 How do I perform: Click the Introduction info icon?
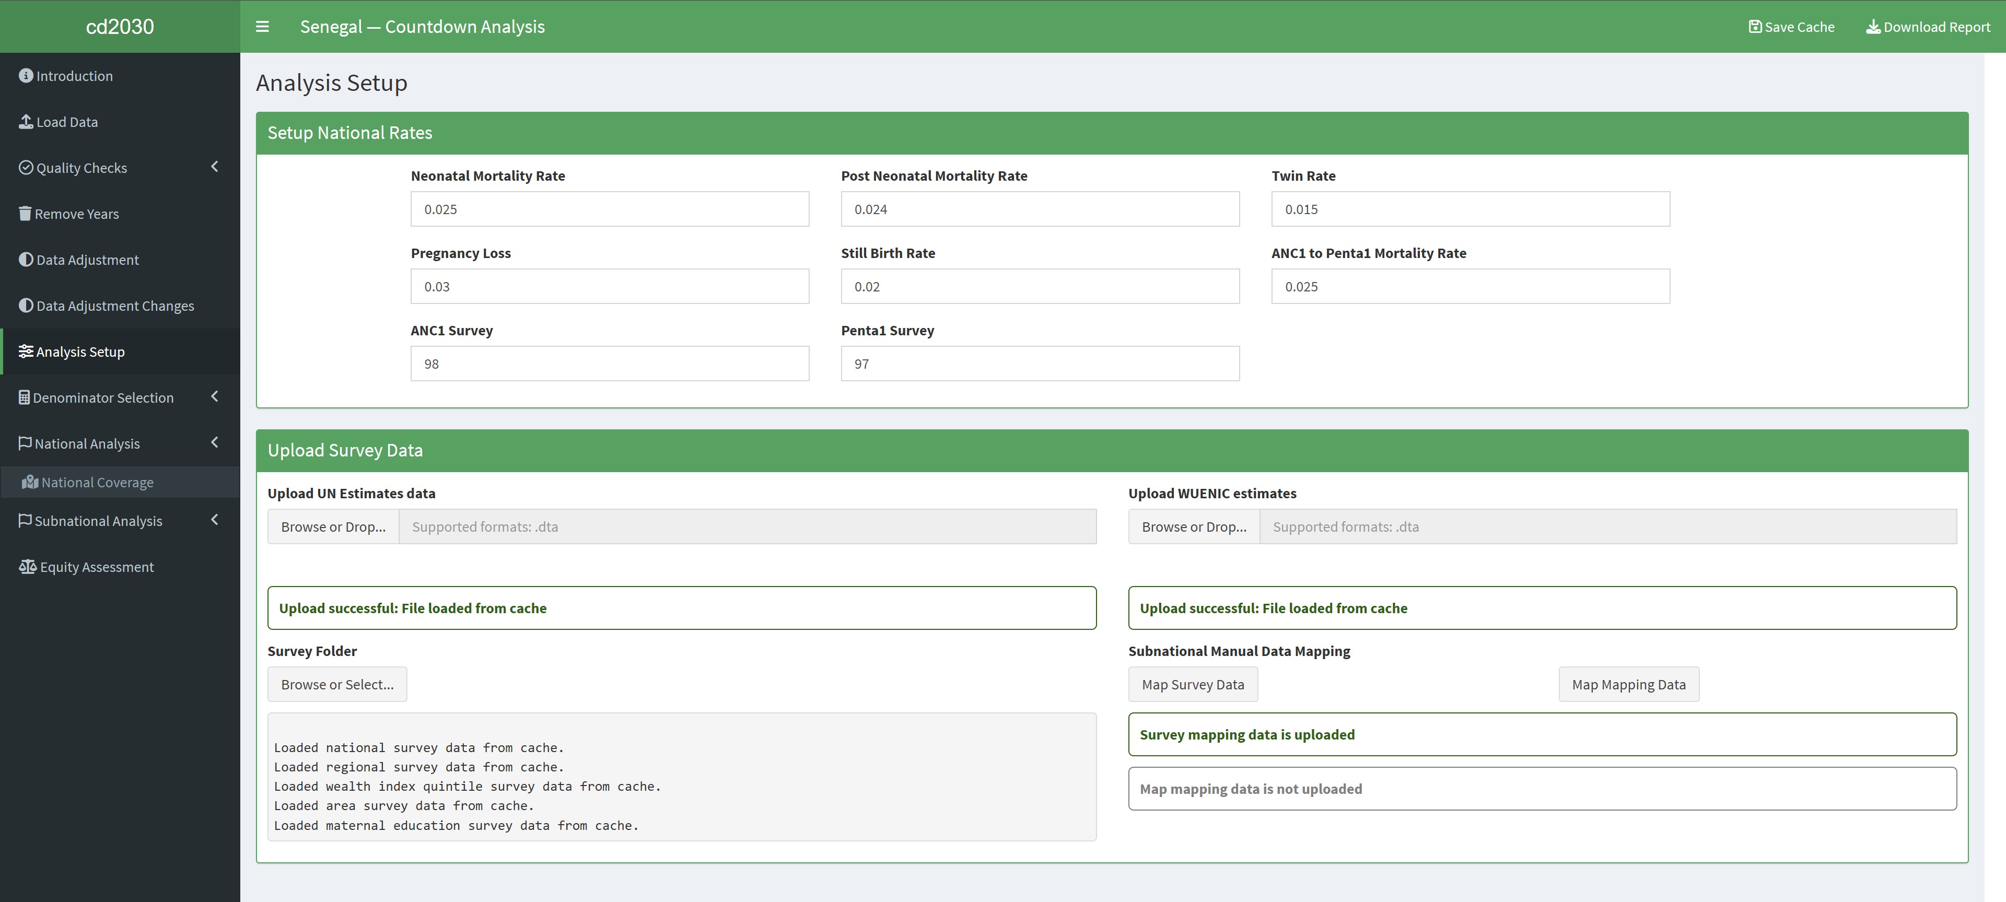click(x=26, y=76)
